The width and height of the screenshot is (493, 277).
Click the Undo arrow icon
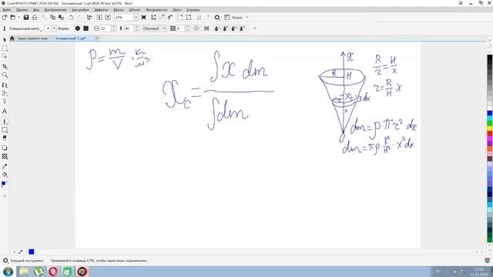71,18
